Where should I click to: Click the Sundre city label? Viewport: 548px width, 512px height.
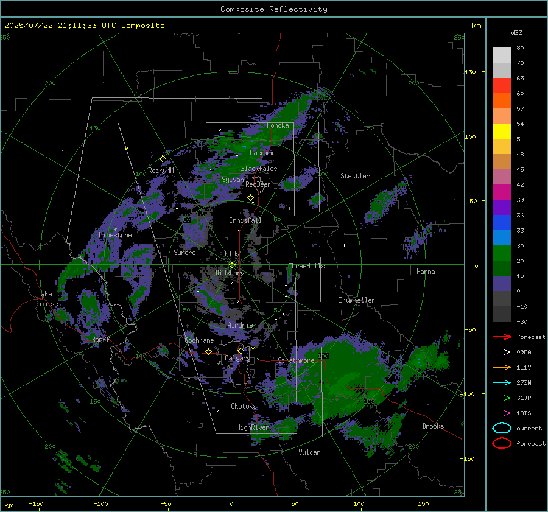coord(184,253)
